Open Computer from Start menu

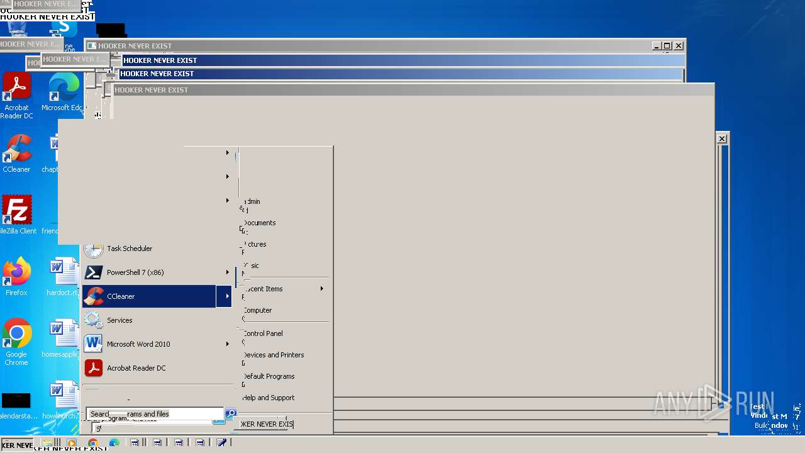pos(257,310)
